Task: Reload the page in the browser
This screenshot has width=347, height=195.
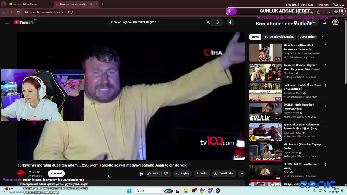Action: (18, 12)
